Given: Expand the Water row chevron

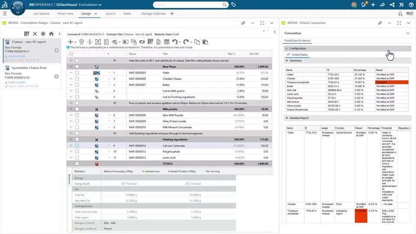Looking at the screenshot, I should [x=109, y=73].
